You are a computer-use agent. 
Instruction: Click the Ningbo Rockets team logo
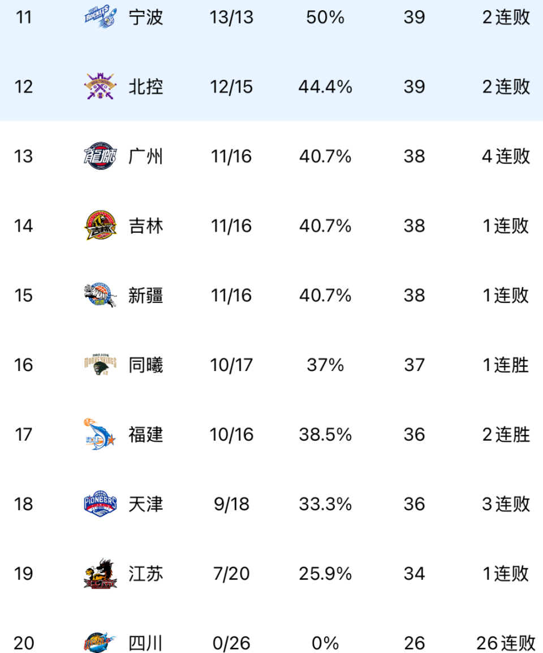pos(100,17)
